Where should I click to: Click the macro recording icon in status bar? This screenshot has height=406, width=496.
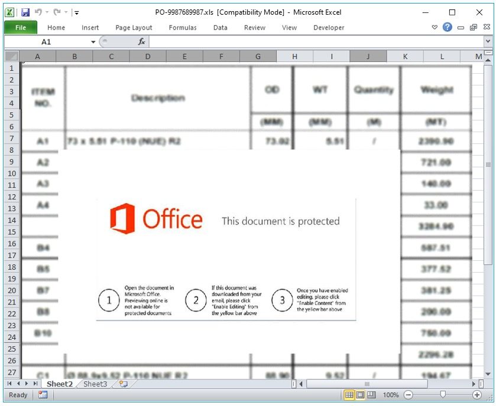pyautogui.click(x=43, y=395)
